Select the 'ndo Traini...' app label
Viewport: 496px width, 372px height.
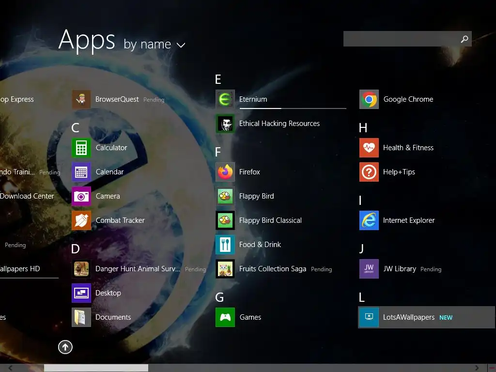[17, 172]
